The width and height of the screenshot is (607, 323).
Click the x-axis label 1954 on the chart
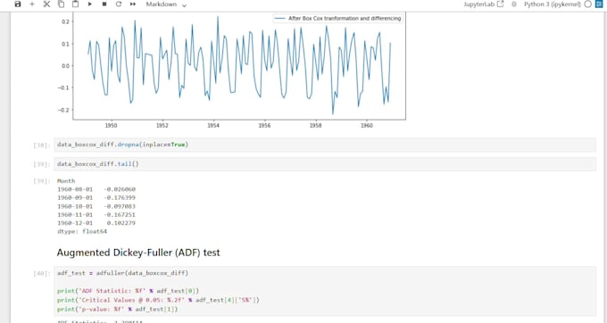click(213, 125)
